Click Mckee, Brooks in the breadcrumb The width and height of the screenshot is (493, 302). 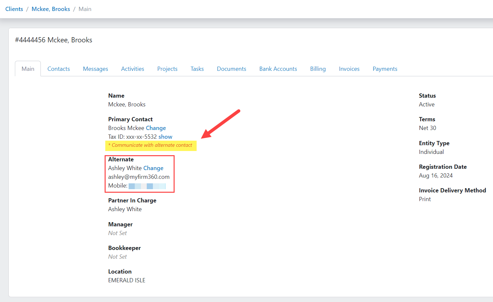pyautogui.click(x=51, y=9)
